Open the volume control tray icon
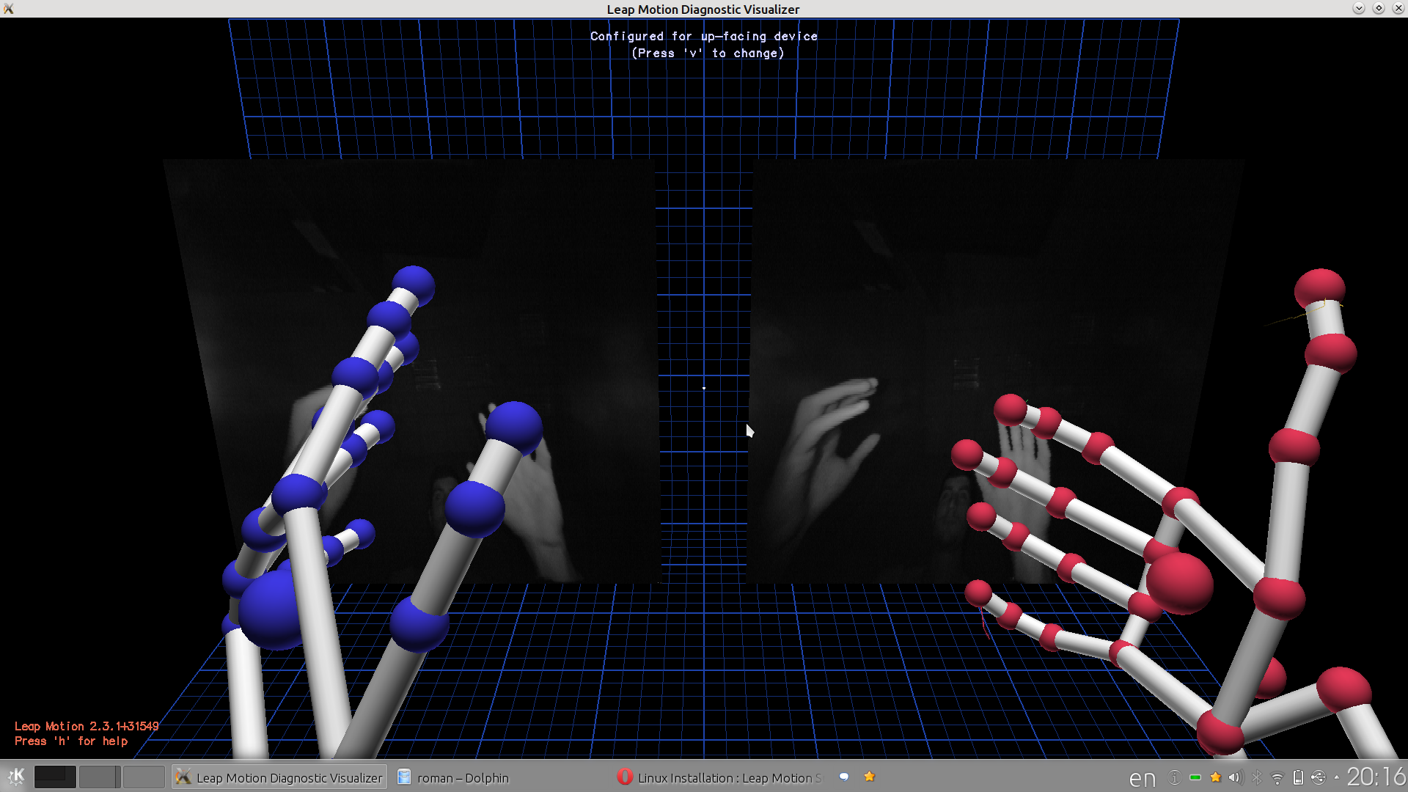1408x792 pixels. [x=1236, y=777]
